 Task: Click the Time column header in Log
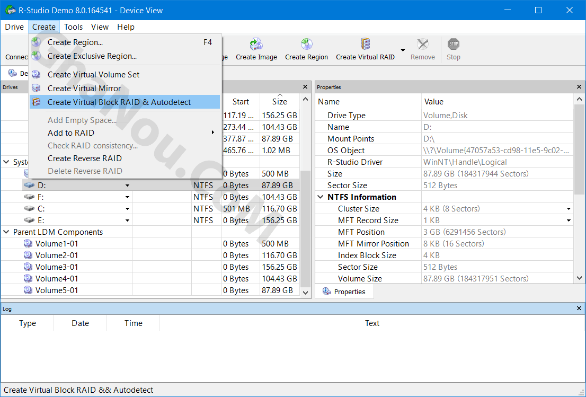pyautogui.click(x=134, y=323)
